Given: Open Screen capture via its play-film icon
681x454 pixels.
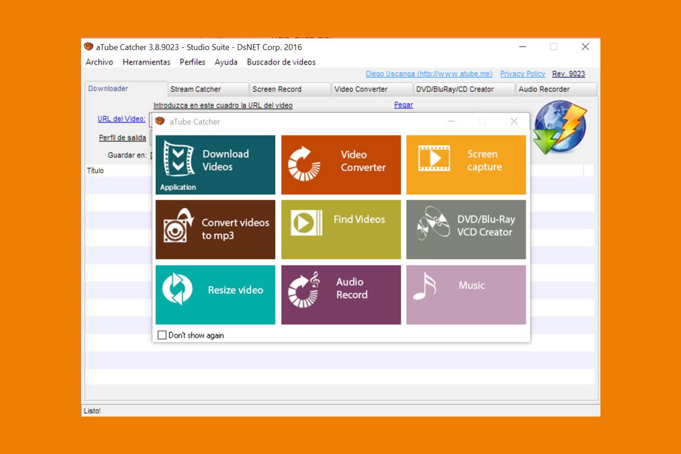Looking at the screenshot, I should pos(434,158).
